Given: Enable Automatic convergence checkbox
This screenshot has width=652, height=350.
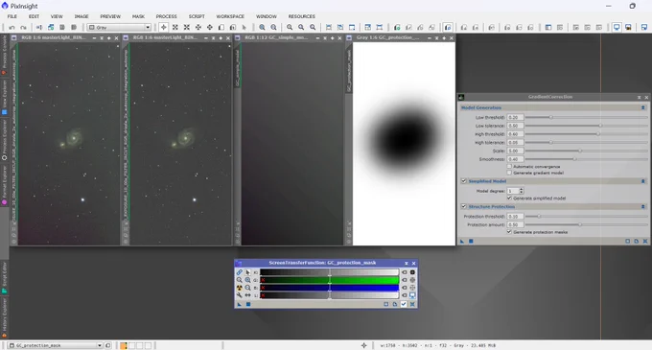Looking at the screenshot, I should (x=509, y=166).
